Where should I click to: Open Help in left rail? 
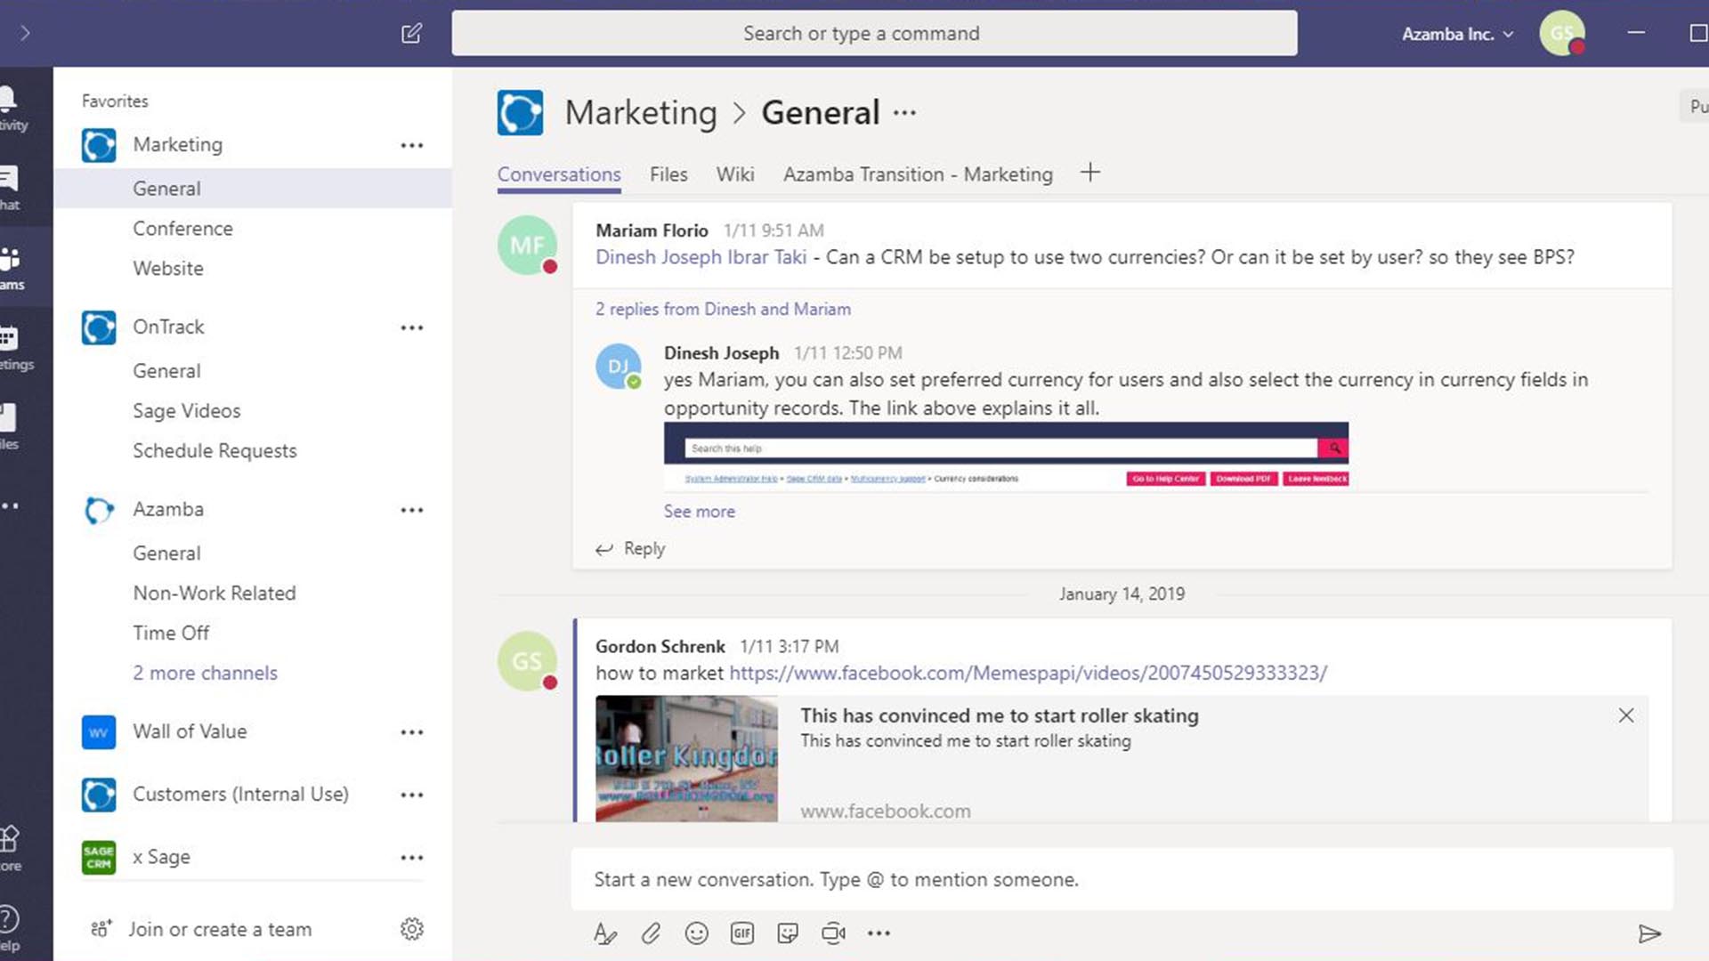(11, 928)
